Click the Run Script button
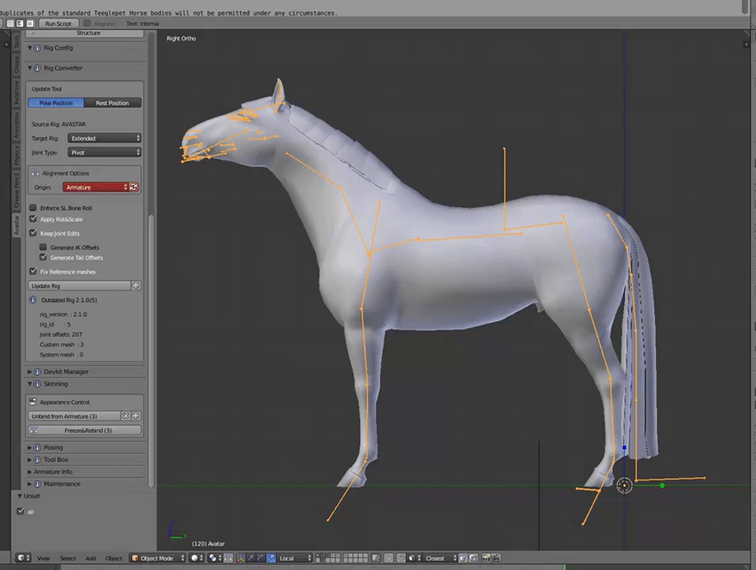 58,24
